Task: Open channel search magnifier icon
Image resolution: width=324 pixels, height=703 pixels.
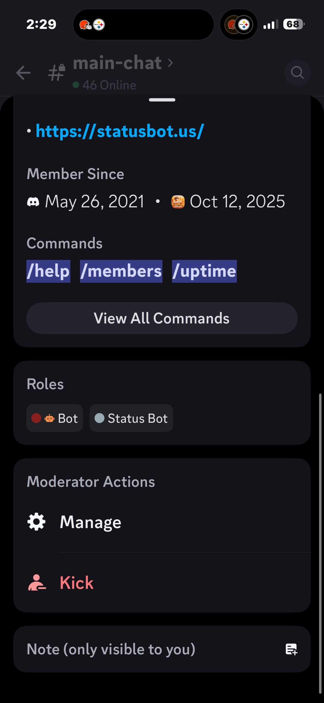Action: coord(297,73)
